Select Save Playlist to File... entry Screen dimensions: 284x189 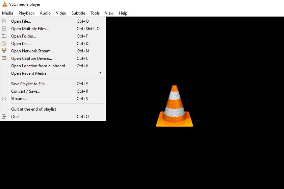53,84
